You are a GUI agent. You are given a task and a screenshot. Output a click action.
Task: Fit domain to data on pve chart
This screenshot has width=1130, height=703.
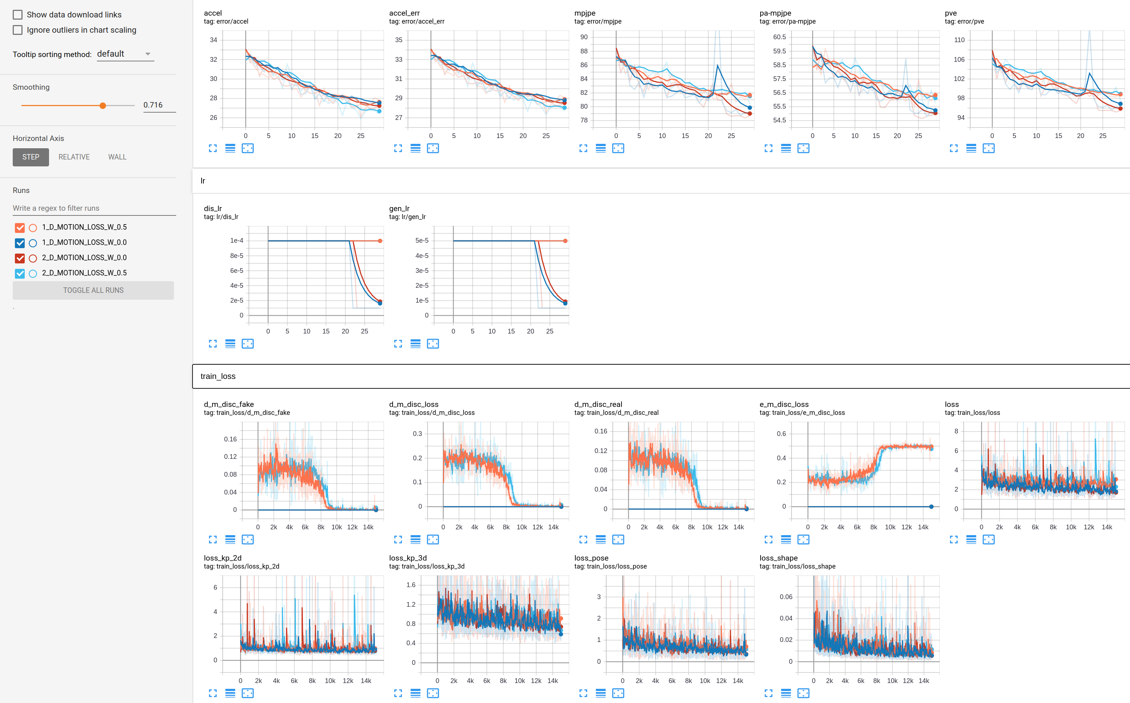point(988,148)
